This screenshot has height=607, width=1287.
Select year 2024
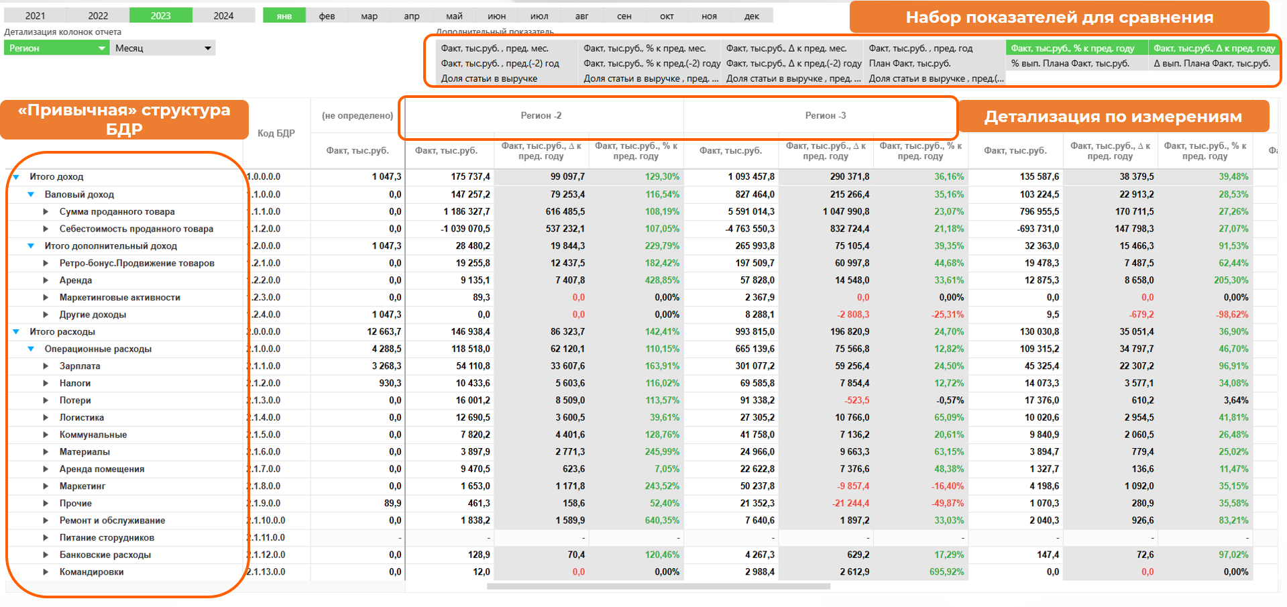click(x=224, y=15)
